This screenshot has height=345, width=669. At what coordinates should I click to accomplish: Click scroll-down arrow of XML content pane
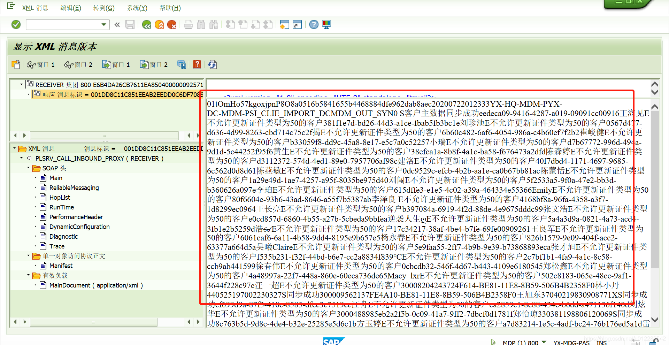655,320
